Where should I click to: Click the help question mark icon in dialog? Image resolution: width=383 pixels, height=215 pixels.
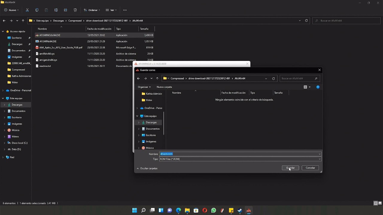pyautogui.click(x=318, y=87)
